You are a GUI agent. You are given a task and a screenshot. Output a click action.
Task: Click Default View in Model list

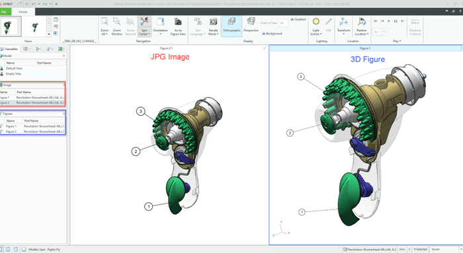14,69
